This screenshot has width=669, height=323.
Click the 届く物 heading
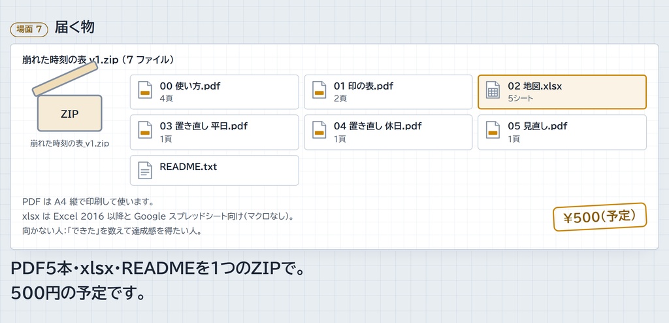pos(74,27)
